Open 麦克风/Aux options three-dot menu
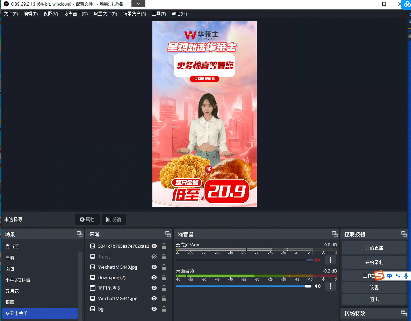The width and height of the screenshot is (411, 321). pos(331,260)
